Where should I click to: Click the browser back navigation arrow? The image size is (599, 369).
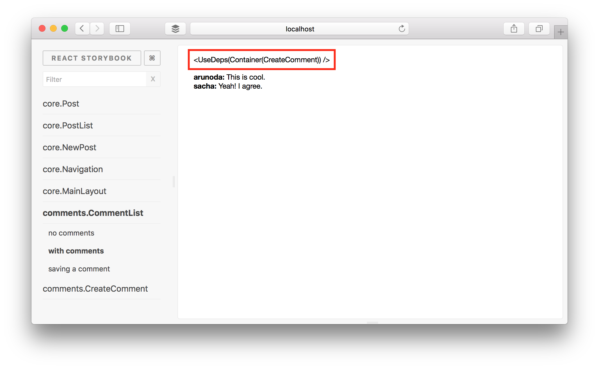(81, 29)
